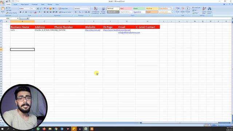The height and width of the screenshot is (131, 233).
Task: Open the Fill dropdown
Action: [x=195, y=10]
